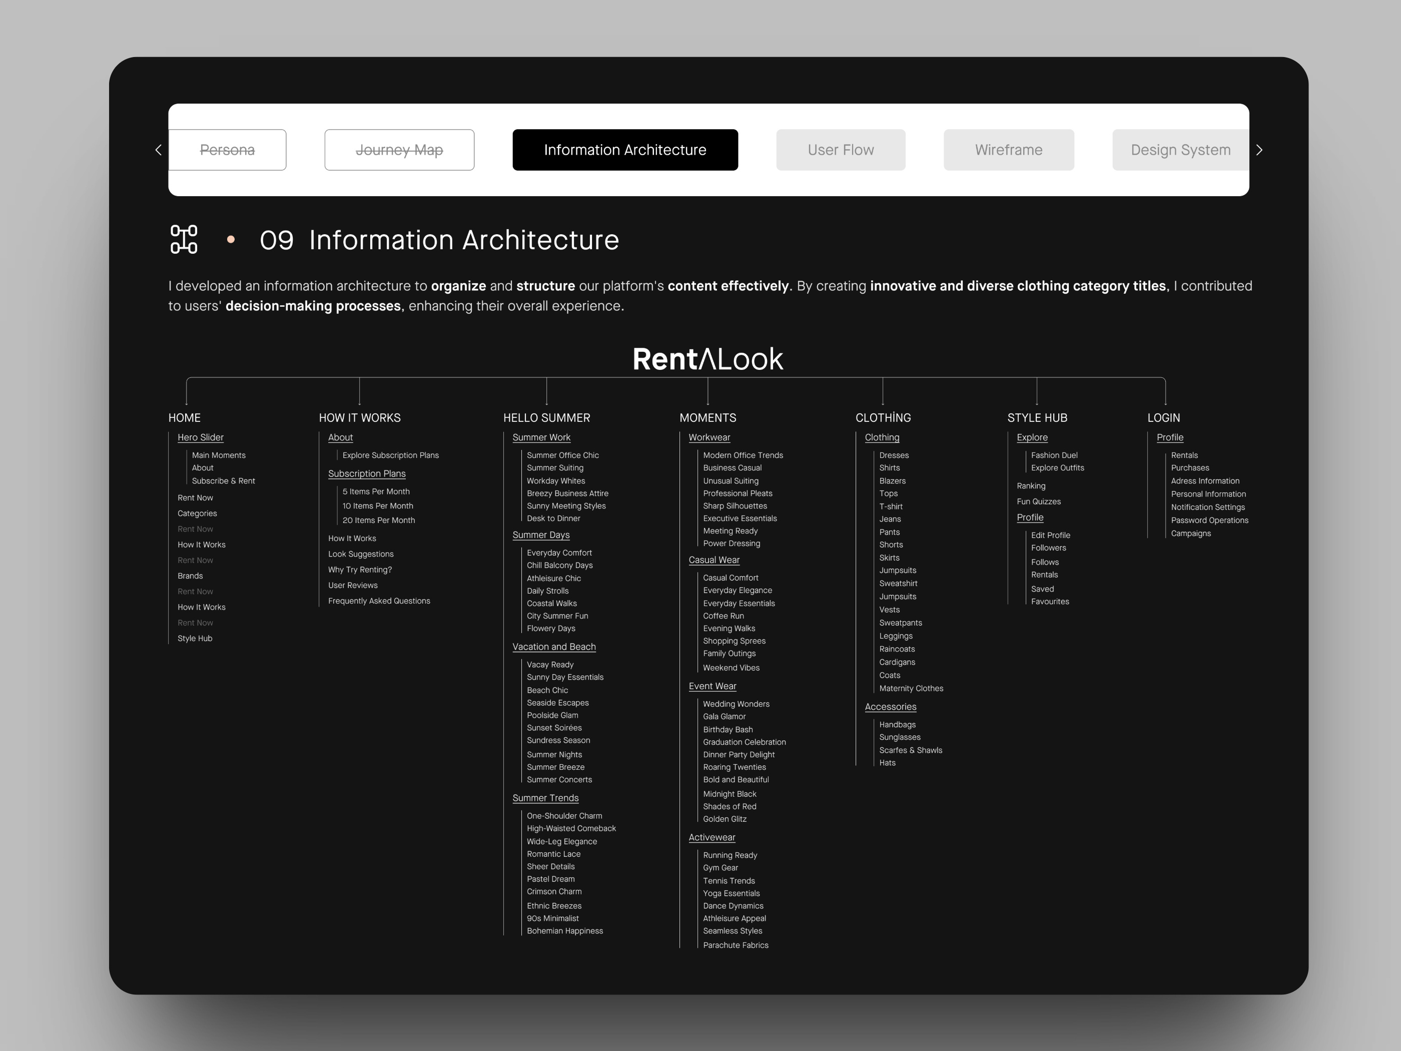Click Poolside Glam
The width and height of the screenshot is (1401, 1051).
pos(552,716)
